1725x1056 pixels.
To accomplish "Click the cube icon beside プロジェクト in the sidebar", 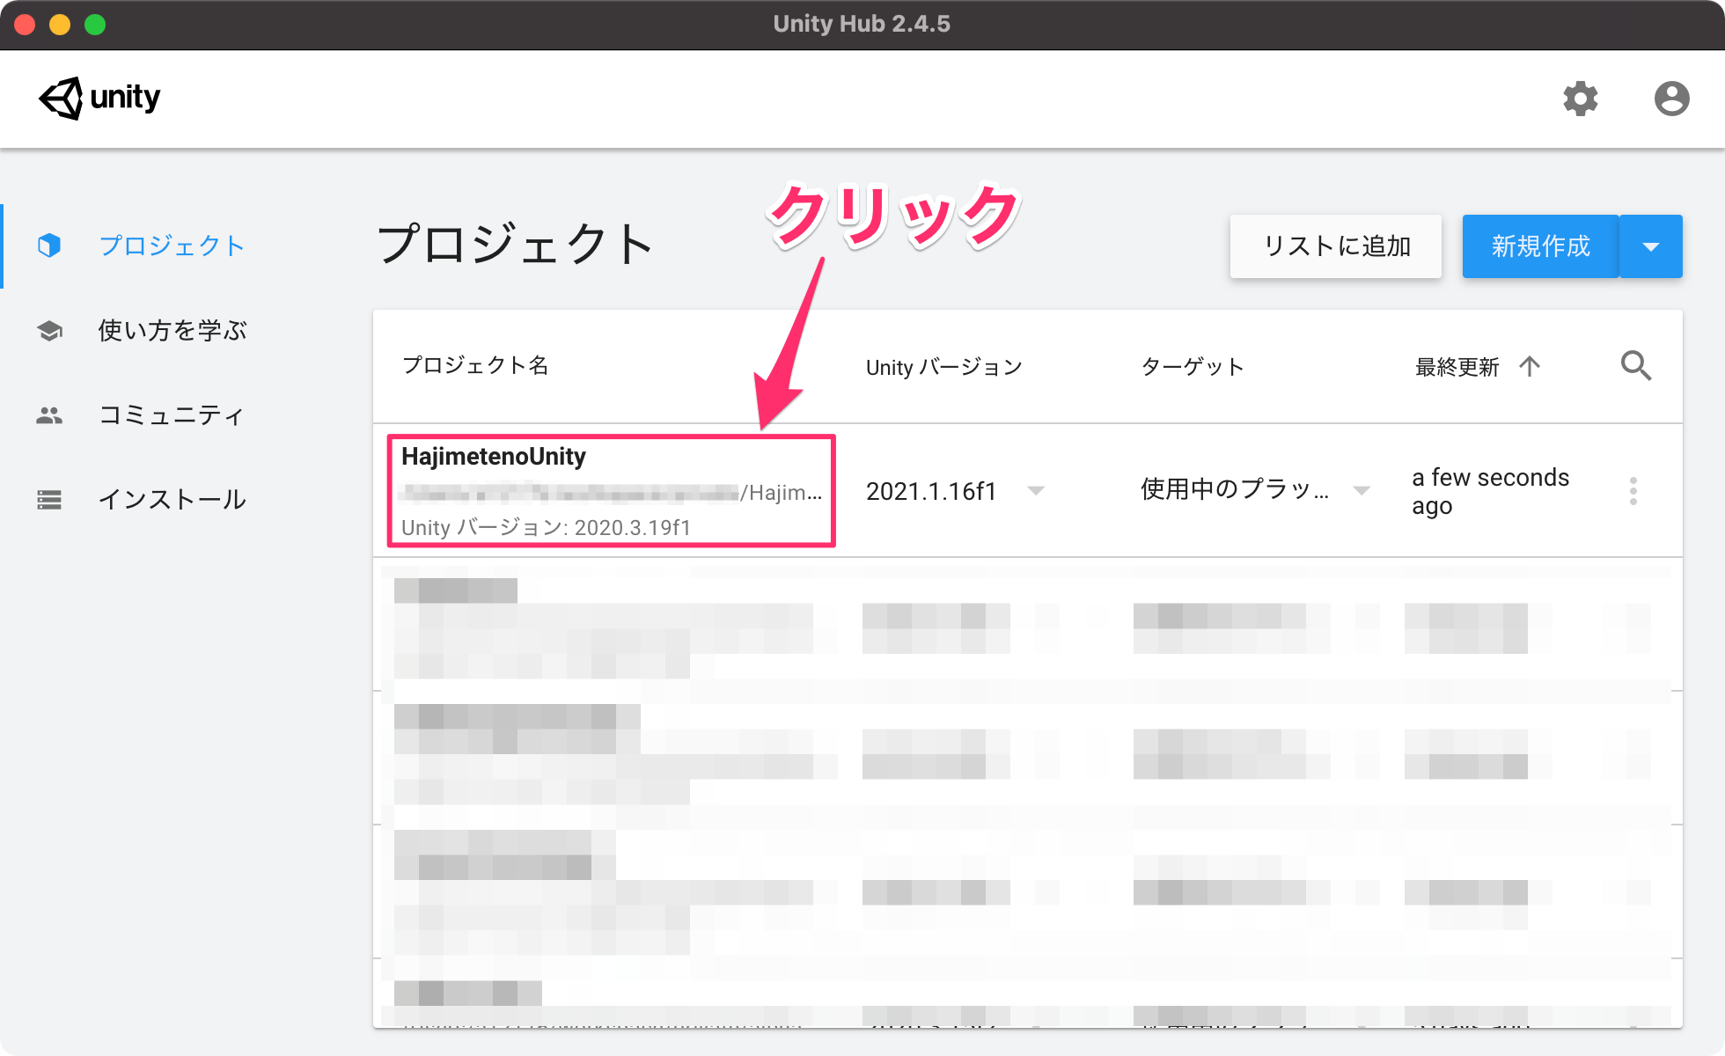I will point(49,246).
